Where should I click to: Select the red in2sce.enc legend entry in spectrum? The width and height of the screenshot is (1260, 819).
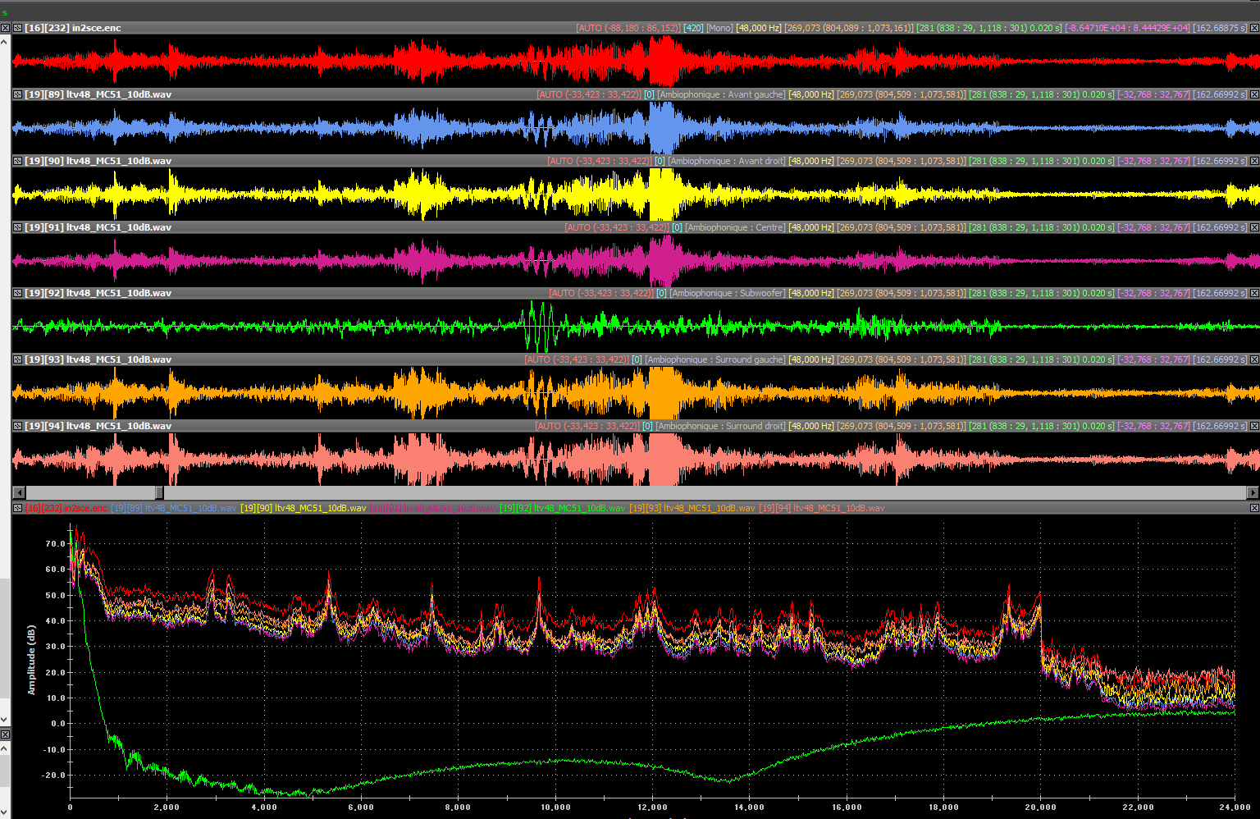coord(66,508)
